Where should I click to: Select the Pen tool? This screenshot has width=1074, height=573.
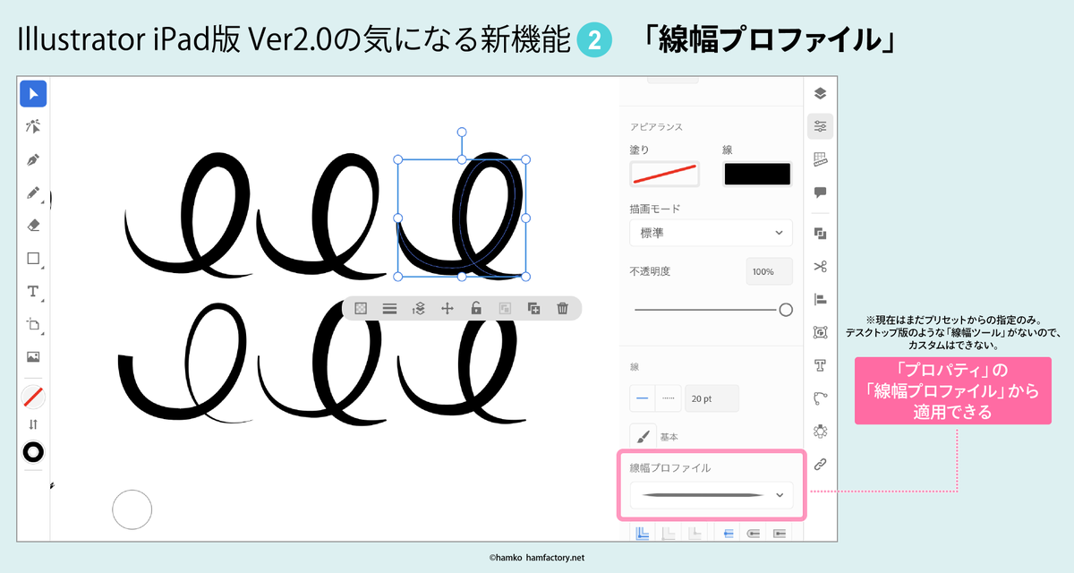(33, 159)
